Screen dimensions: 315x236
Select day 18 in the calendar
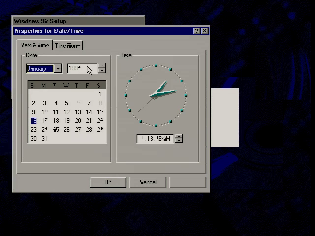click(56, 120)
